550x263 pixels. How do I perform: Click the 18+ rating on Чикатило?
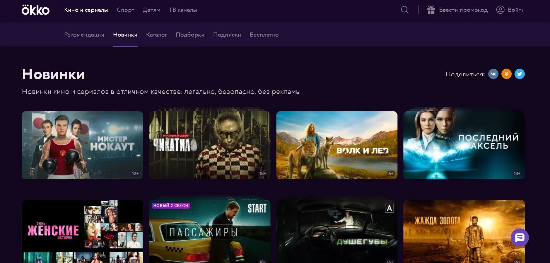click(x=263, y=173)
